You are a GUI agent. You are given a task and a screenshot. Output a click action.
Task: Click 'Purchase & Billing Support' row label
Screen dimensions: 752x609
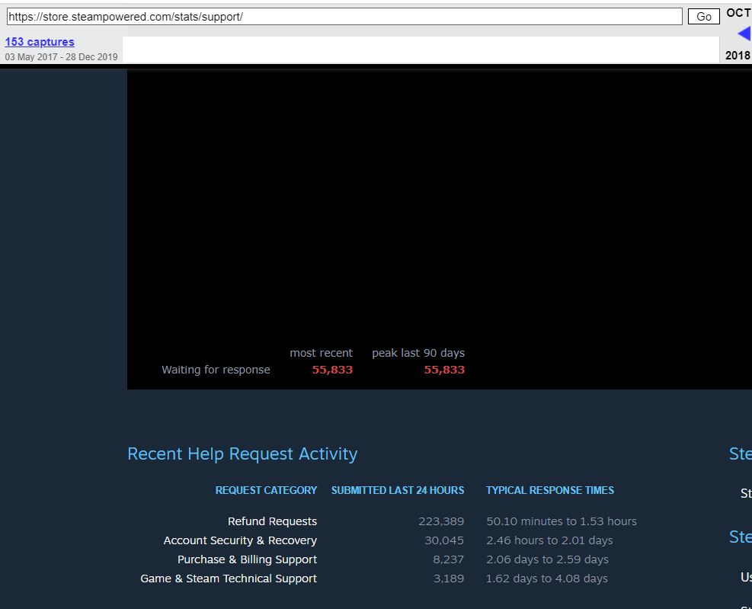click(x=247, y=559)
